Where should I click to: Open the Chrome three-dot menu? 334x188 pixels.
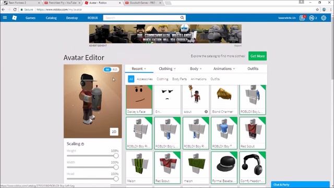(331, 9)
